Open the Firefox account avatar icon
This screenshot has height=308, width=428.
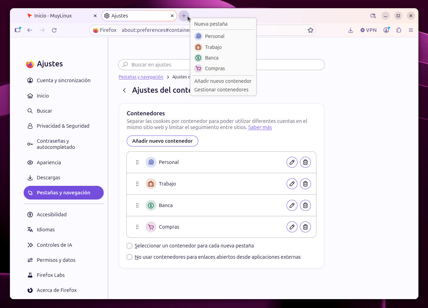(x=387, y=30)
